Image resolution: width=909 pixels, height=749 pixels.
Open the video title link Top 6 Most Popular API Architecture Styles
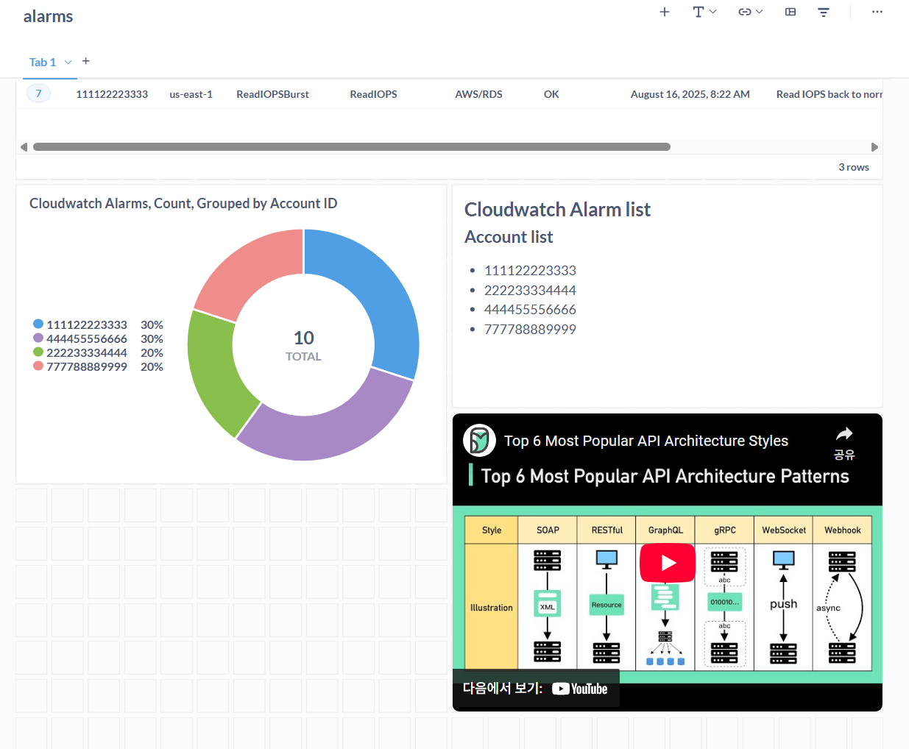[646, 441]
